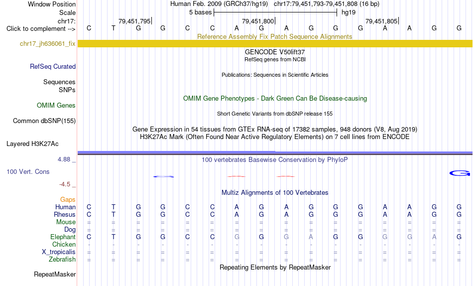The width and height of the screenshot is (473, 286).
Task: Click the blue H3K27Ac signal bar
Action: (275, 153)
